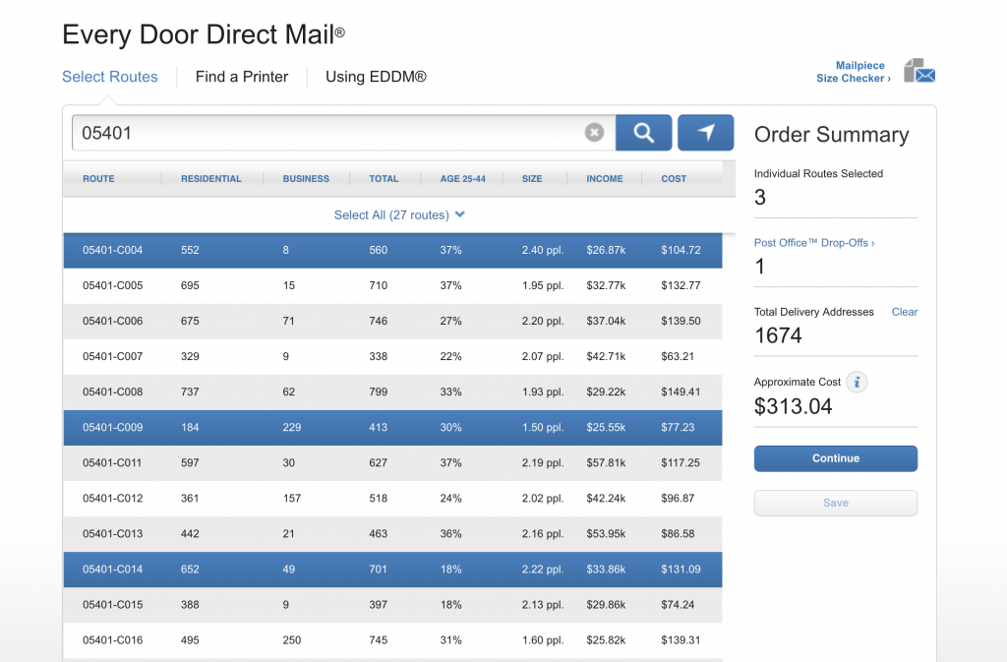Click the $104.72 cost cell
The height and width of the screenshot is (662, 1007).
click(681, 251)
